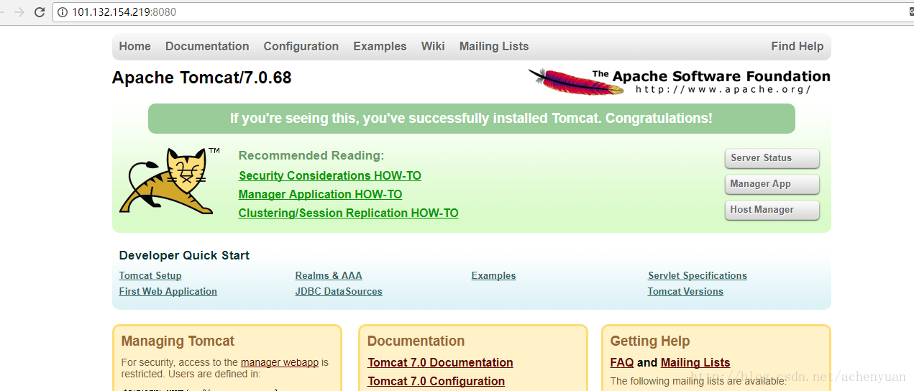Screen dimensions: 914x391
Task: Click the Apache Software Foundation feather logo
Action: [679, 81]
